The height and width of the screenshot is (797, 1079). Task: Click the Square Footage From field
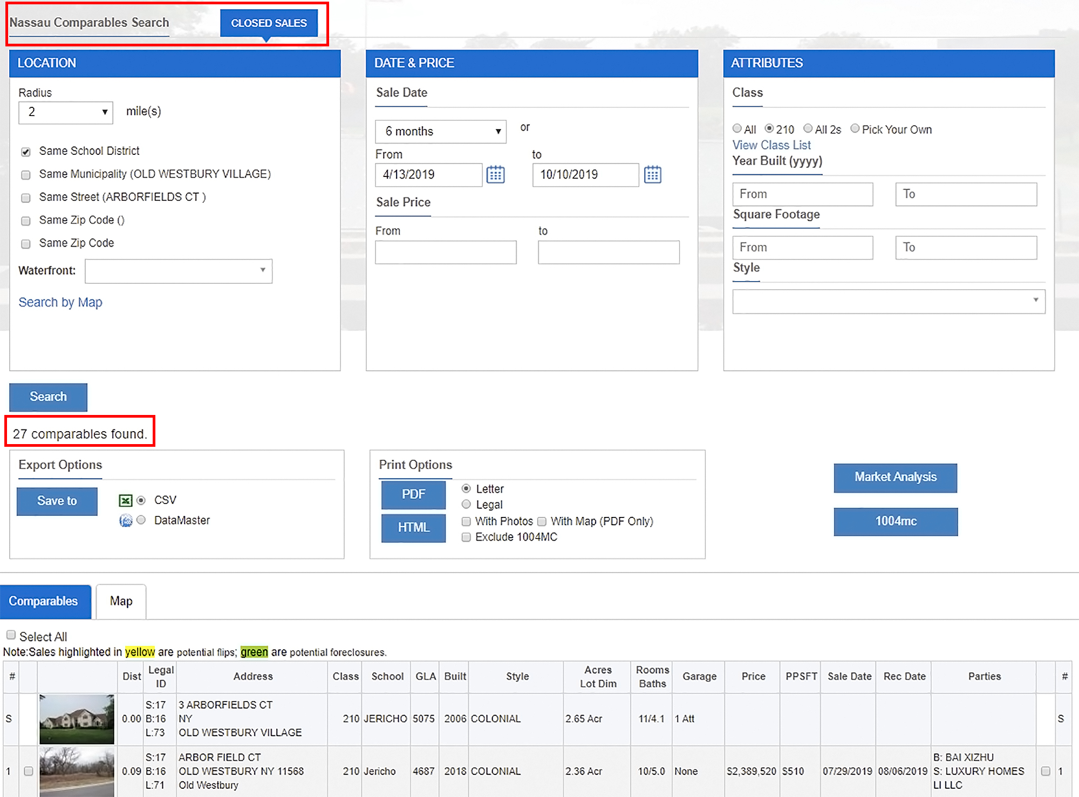803,248
